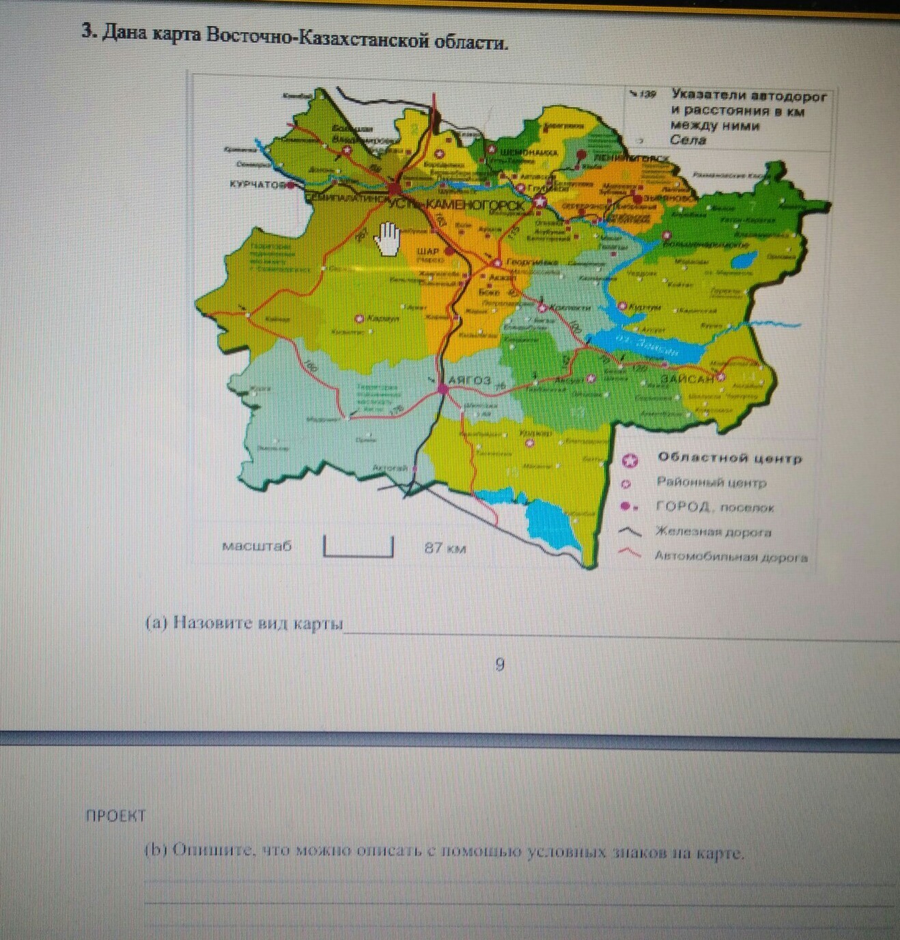Viewport: 900px width, 940px height.
Task: Click the Шар town marker
Action: [449, 251]
